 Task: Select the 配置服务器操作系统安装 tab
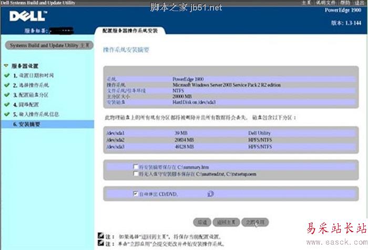(130, 31)
